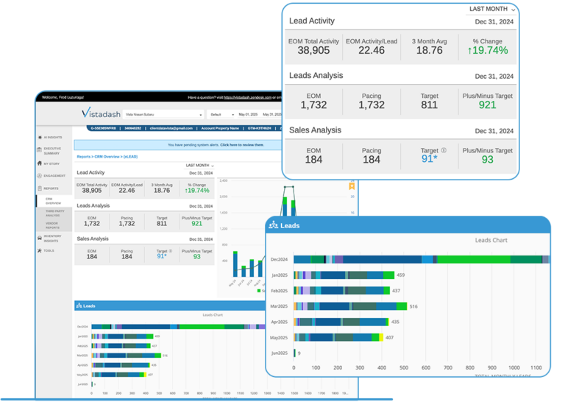Click Reports breadcrumb link

[x=84, y=157]
